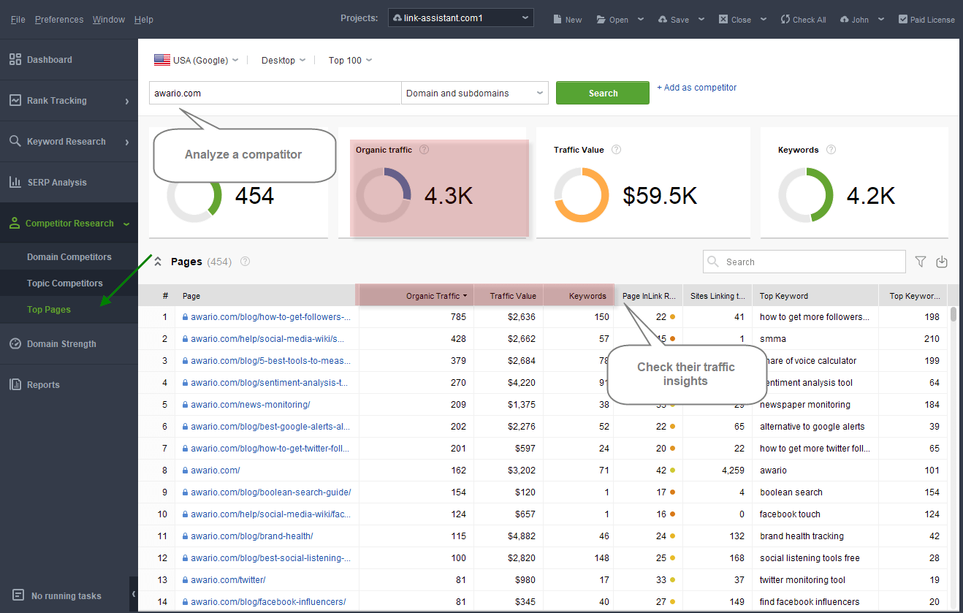
Task: Click the filter icon above table
Action: click(921, 262)
